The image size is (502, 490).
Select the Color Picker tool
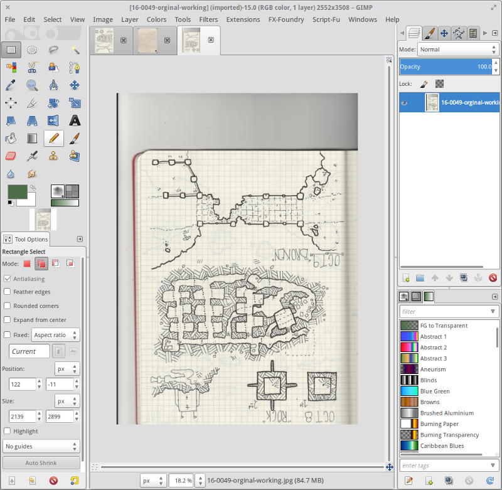point(11,85)
